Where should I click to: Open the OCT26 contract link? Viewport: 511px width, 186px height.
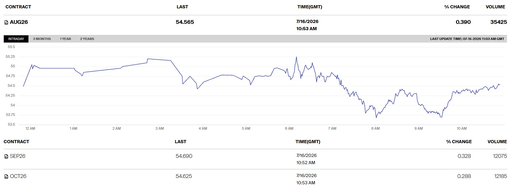pyautogui.click(x=18, y=176)
